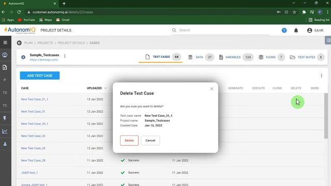Open test case New Test Case_28
Image resolution: width=331 pixels, height=186 pixels.
(33, 161)
